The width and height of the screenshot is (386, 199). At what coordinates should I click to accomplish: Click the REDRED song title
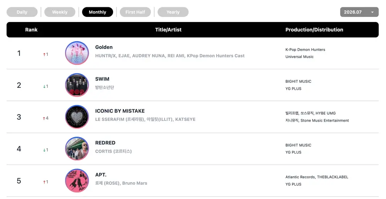pyautogui.click(x=105, y=143)
